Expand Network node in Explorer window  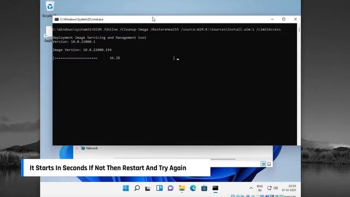[77, 148]
